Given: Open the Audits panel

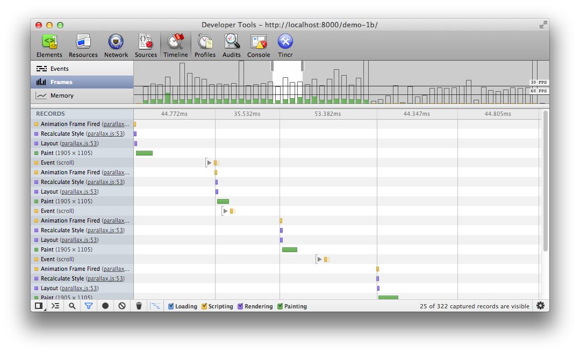Looking at the screenshot, I should (x=232, y=46).
